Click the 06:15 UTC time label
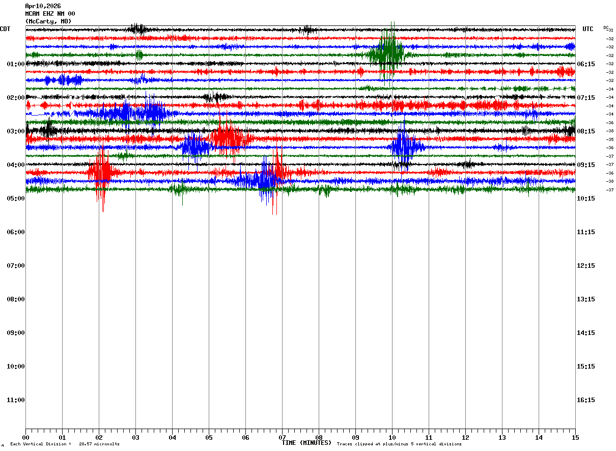Image resolution: width=616 pixels, height=451 pixels. (585, 64)
